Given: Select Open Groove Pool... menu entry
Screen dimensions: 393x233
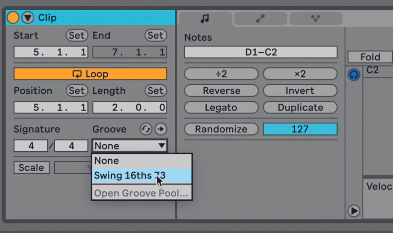Looking at the screenshot, I should pos(142,193).
